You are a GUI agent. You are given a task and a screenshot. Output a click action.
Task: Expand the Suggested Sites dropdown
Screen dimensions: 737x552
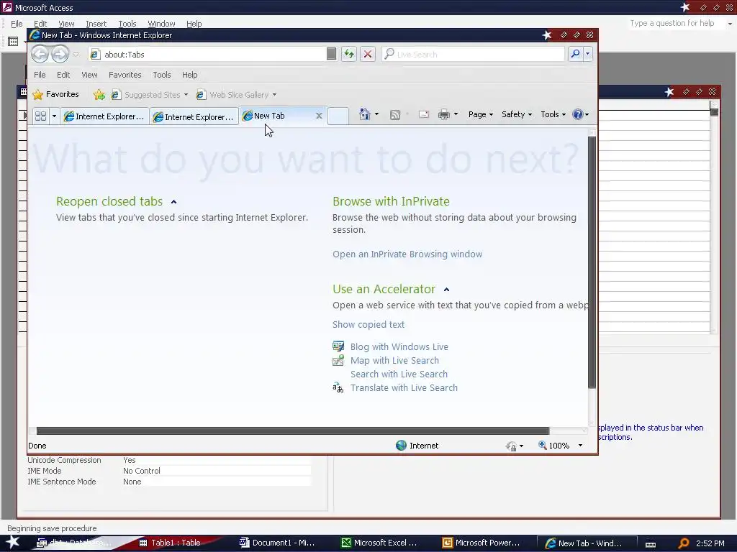pos(186,95)
